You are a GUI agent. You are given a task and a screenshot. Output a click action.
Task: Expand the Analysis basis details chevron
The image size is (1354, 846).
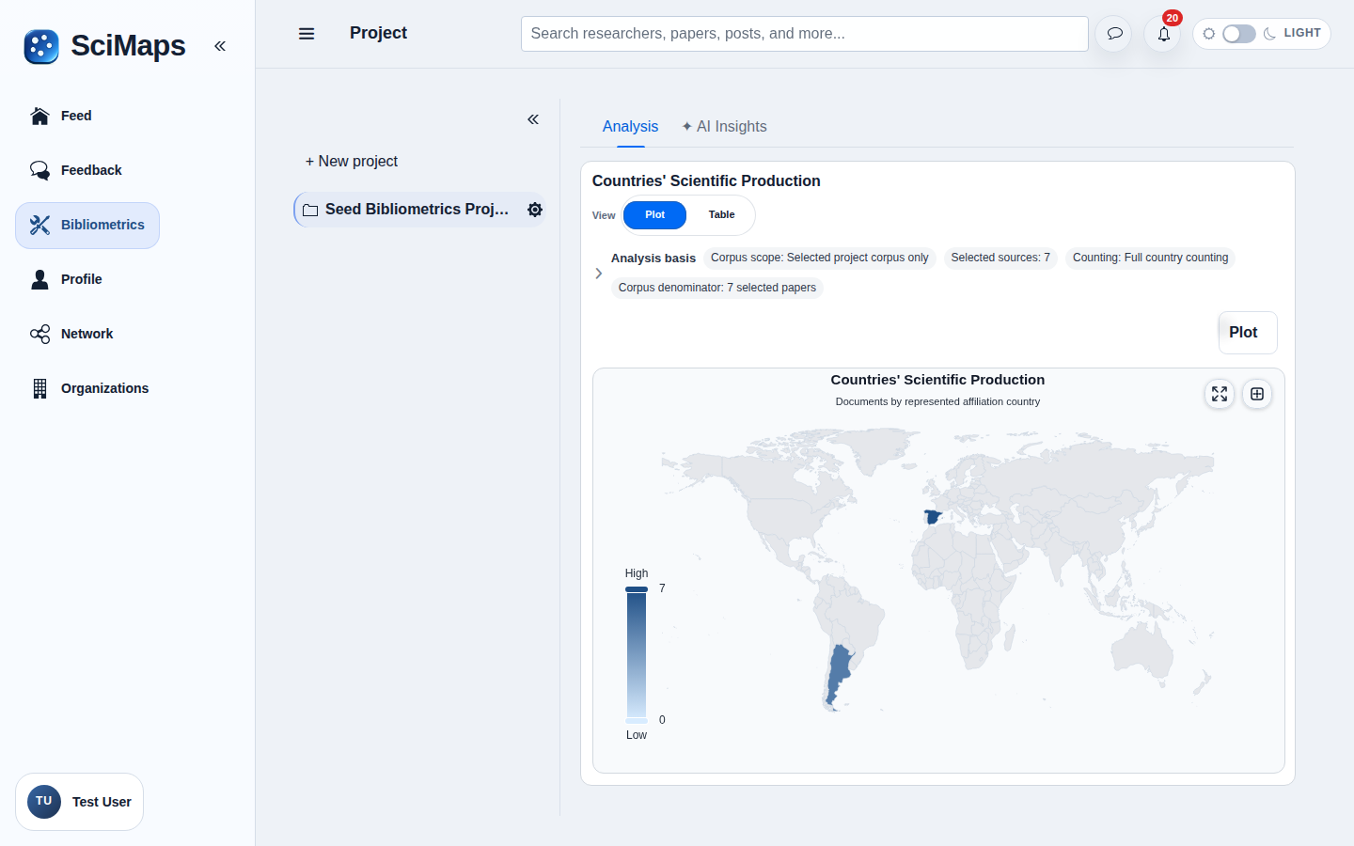tap(598, 274)
